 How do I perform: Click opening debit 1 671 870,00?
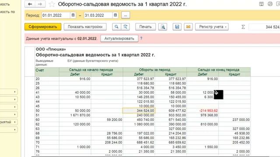[x=80, y=115]
